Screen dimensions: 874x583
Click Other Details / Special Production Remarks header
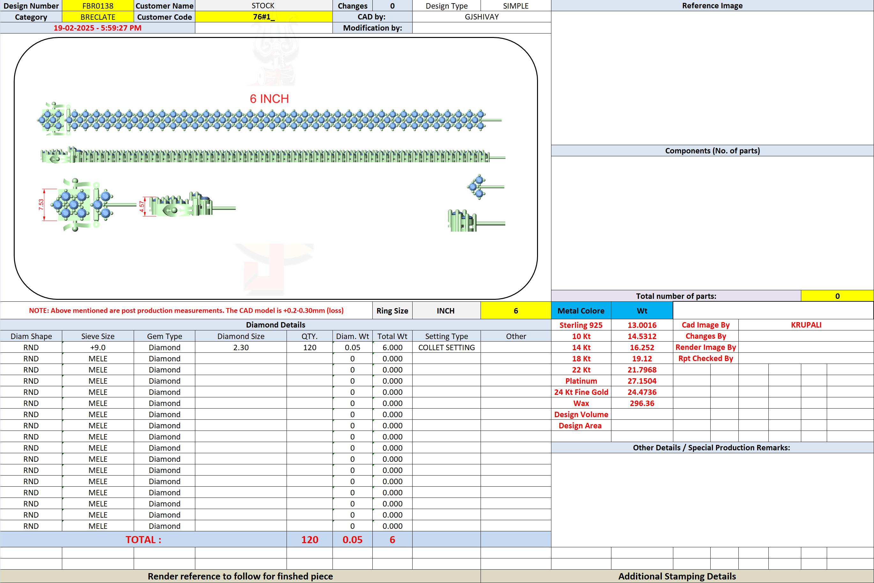(x=712, y=448)
